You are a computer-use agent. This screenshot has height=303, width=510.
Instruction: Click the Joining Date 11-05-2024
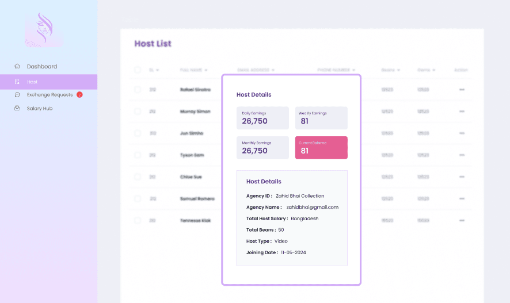tap(294, 252)
